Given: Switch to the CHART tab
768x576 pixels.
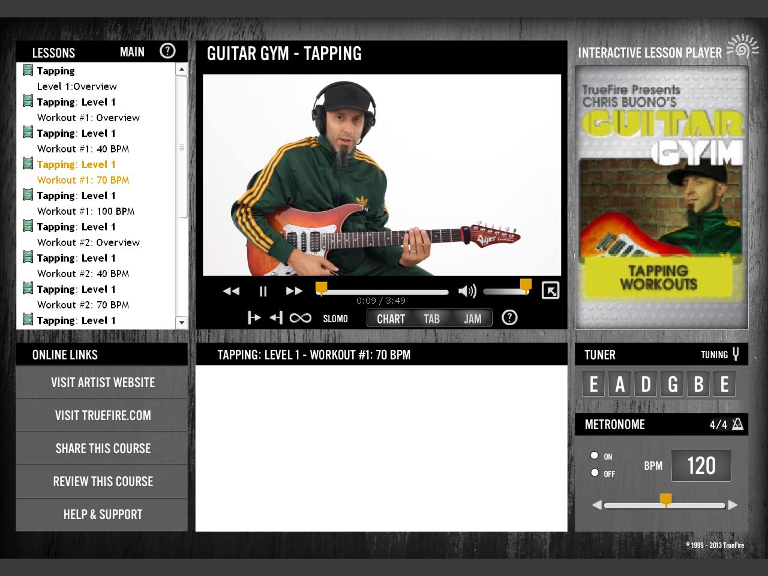Looking at the screenshot, I should click(391, 319).
